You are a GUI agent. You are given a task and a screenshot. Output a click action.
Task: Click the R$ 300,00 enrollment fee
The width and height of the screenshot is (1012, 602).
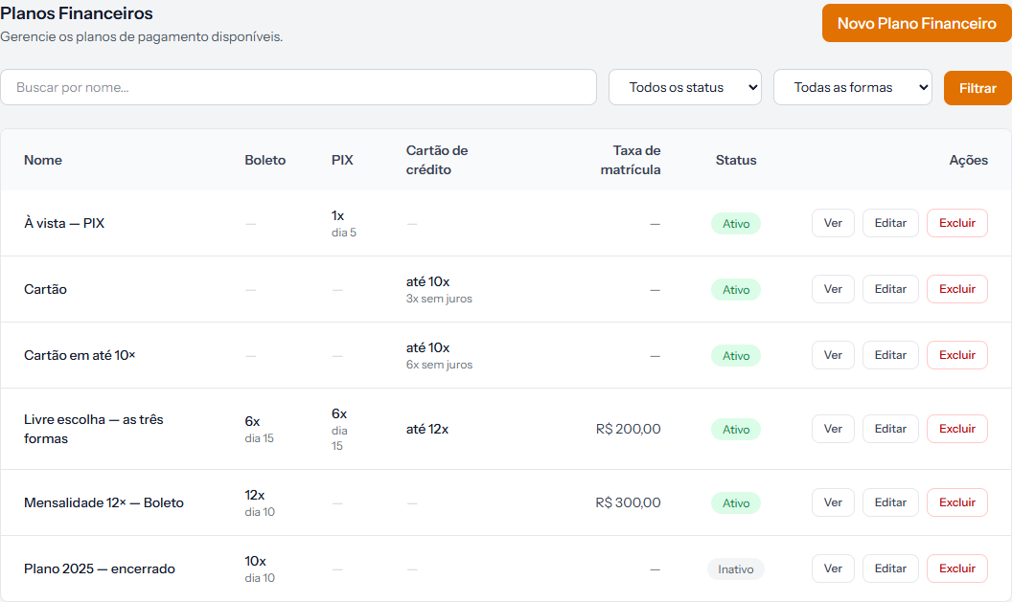tap(628, 502)
